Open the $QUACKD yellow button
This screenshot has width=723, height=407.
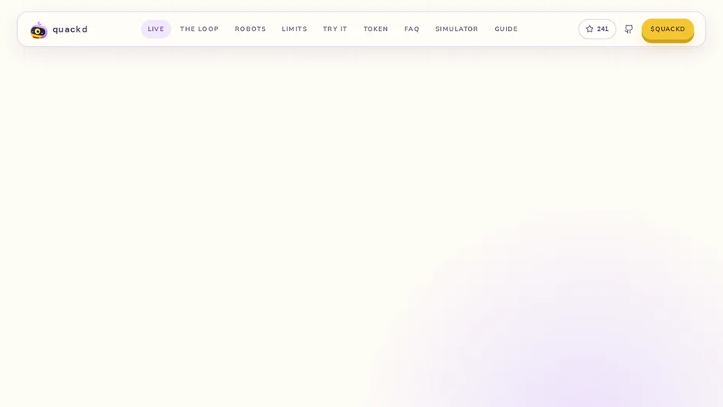point(667,29)
